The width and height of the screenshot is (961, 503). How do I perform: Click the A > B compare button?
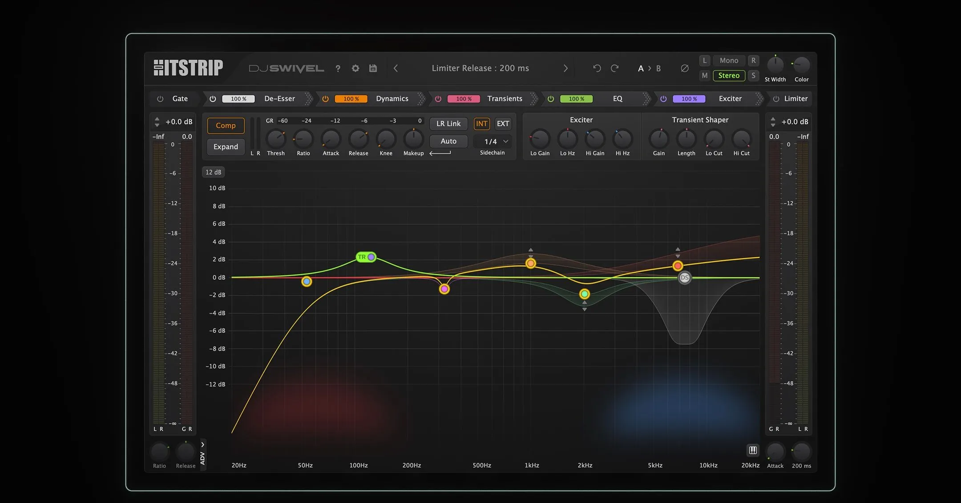pyautogui.click(x=649, y=68)
